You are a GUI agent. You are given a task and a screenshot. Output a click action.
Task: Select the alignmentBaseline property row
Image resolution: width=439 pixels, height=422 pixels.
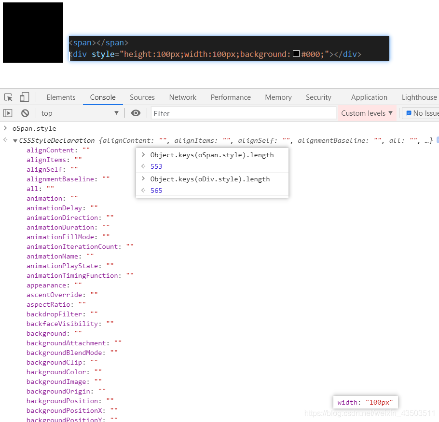[68, 179]
